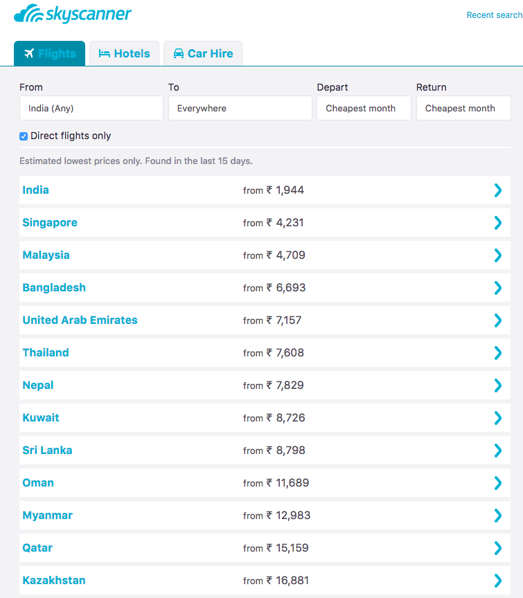This screenshot has width=523, height=598.
Task: Open the United Arab Emirates destination link
Action: [80, 320]
